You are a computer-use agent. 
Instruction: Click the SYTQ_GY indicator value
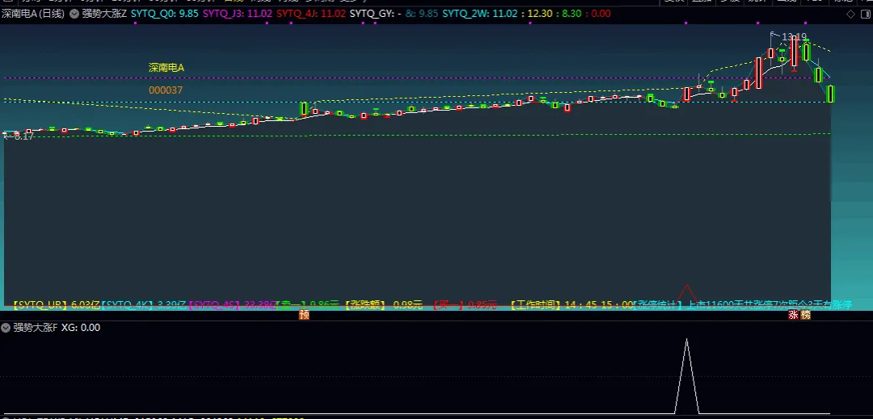[376, 14]
